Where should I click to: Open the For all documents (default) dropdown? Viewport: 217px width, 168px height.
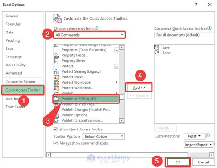point(184,35)
